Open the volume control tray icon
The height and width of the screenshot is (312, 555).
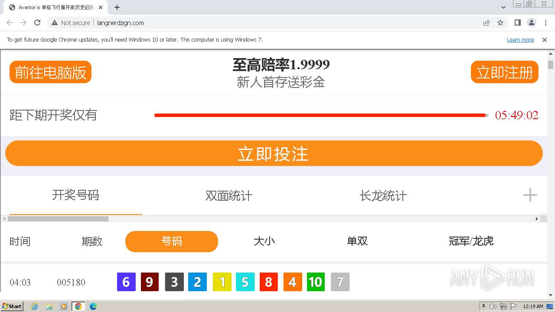[x=493, y=306]
